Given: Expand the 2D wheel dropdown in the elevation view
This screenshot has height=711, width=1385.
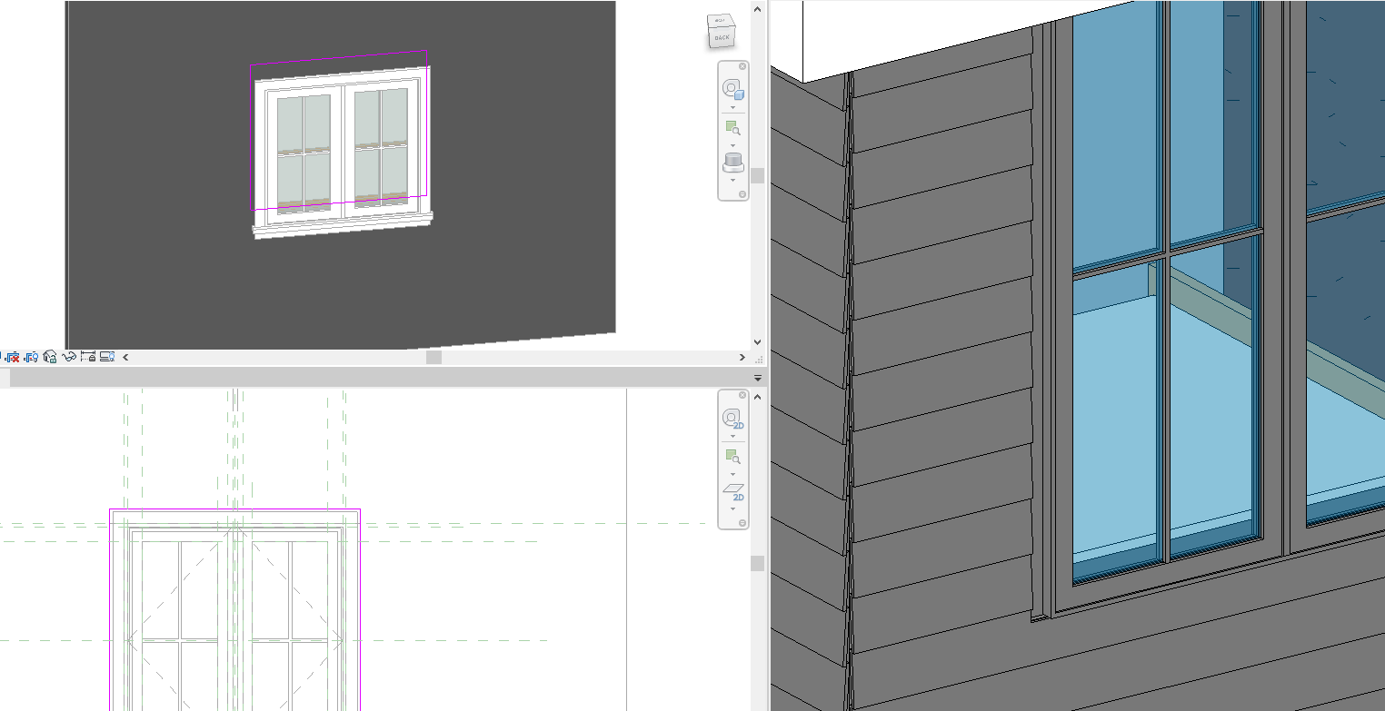Looking at the screenshot, I should pos(732,436).
